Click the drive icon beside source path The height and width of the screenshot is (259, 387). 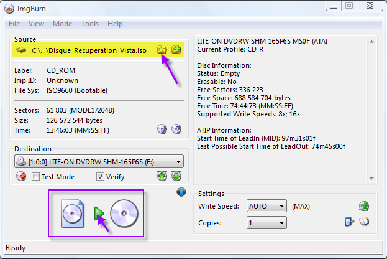21,50
